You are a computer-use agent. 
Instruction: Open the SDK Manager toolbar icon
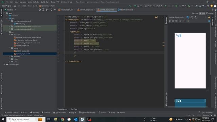click(x=203, y=6)
